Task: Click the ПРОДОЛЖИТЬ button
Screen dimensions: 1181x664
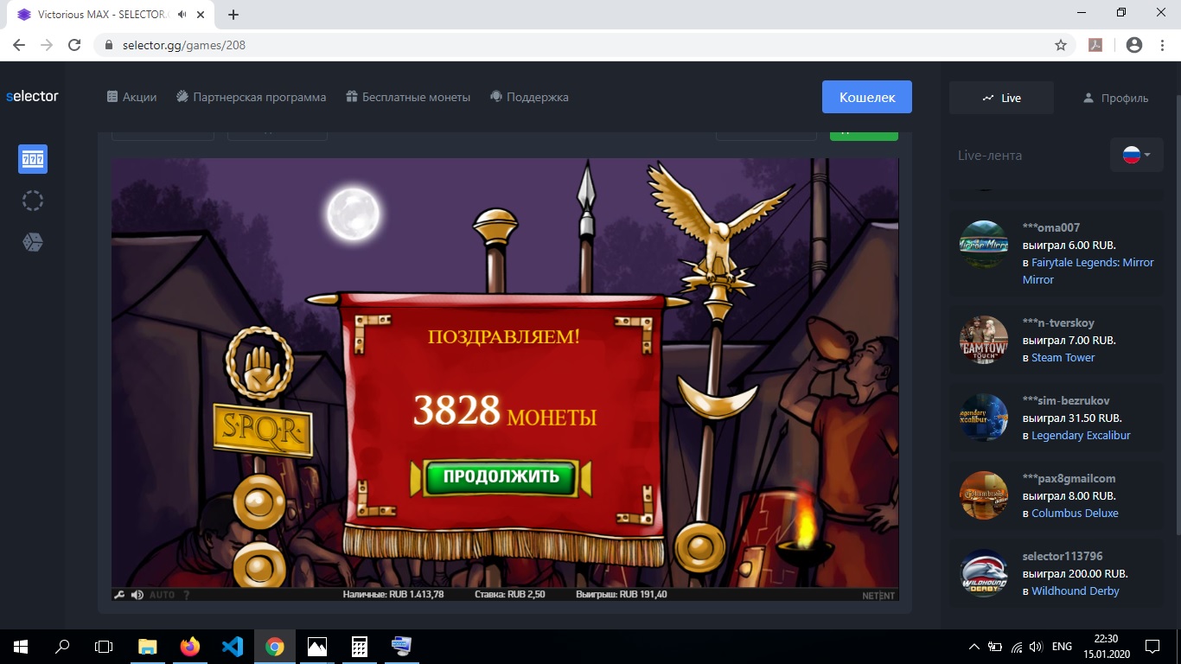Action: (x=501, y=476)
